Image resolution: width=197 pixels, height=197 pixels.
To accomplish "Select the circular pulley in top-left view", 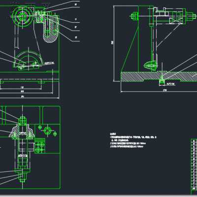I will 23,16.
